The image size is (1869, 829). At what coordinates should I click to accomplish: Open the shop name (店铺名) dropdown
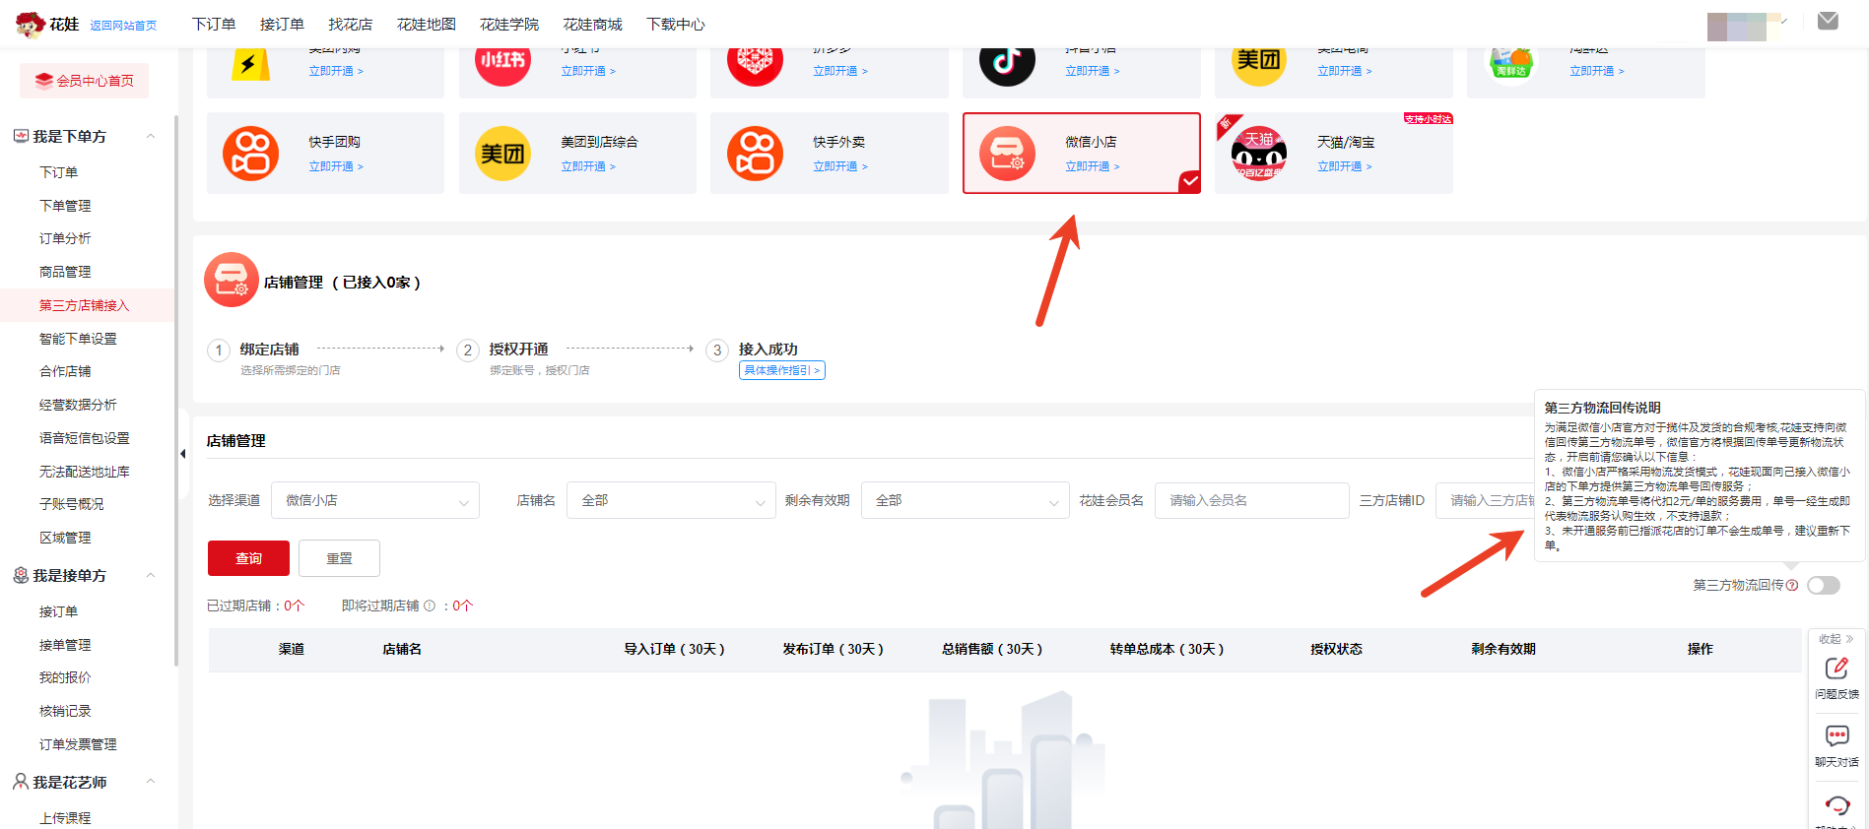pyautogui.click(x=671, y=500)
